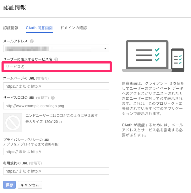Open the ドメインの確認 tab
Screen dimensions: 191x193
(74, 28)
